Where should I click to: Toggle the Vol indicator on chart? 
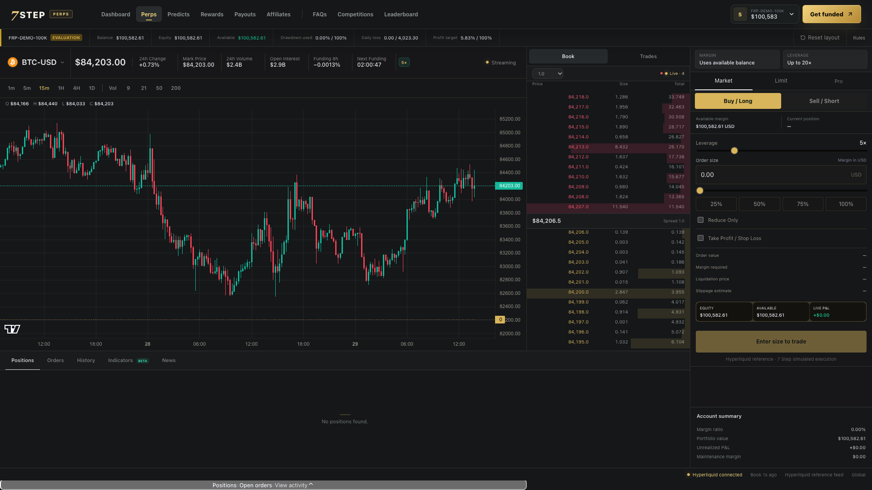pos(113,88)
